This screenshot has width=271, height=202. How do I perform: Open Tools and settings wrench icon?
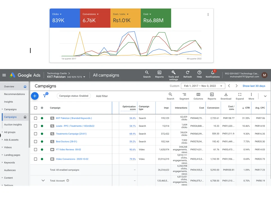point(173,73)
